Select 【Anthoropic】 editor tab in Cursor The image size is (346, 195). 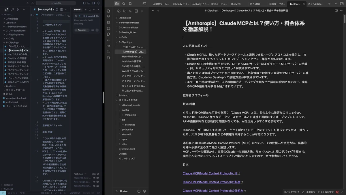point(46,10)
